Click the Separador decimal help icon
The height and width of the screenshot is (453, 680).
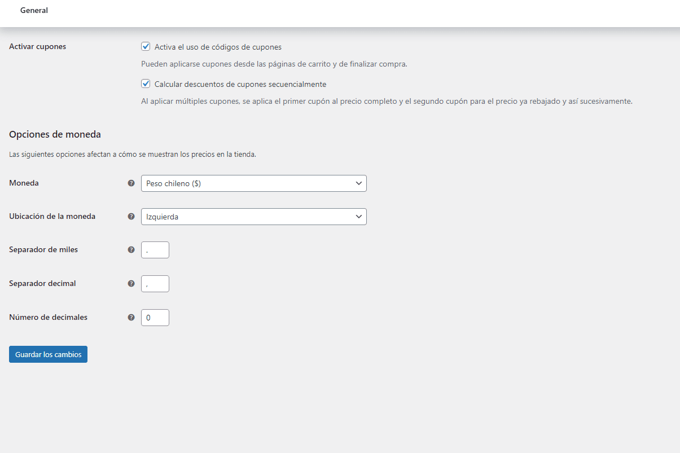[131, 284]
